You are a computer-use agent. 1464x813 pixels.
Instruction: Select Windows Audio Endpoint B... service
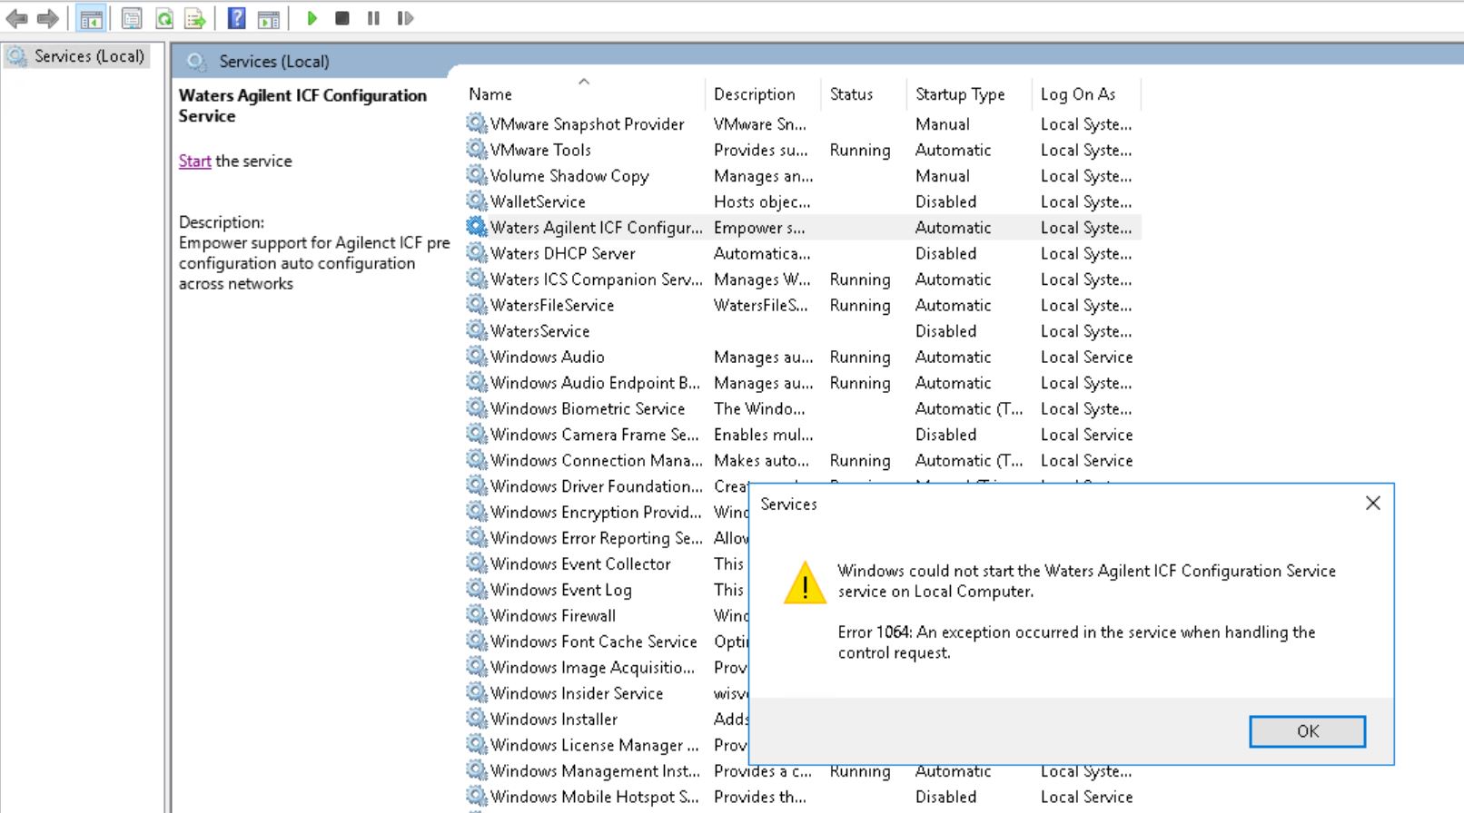[802, 383]
